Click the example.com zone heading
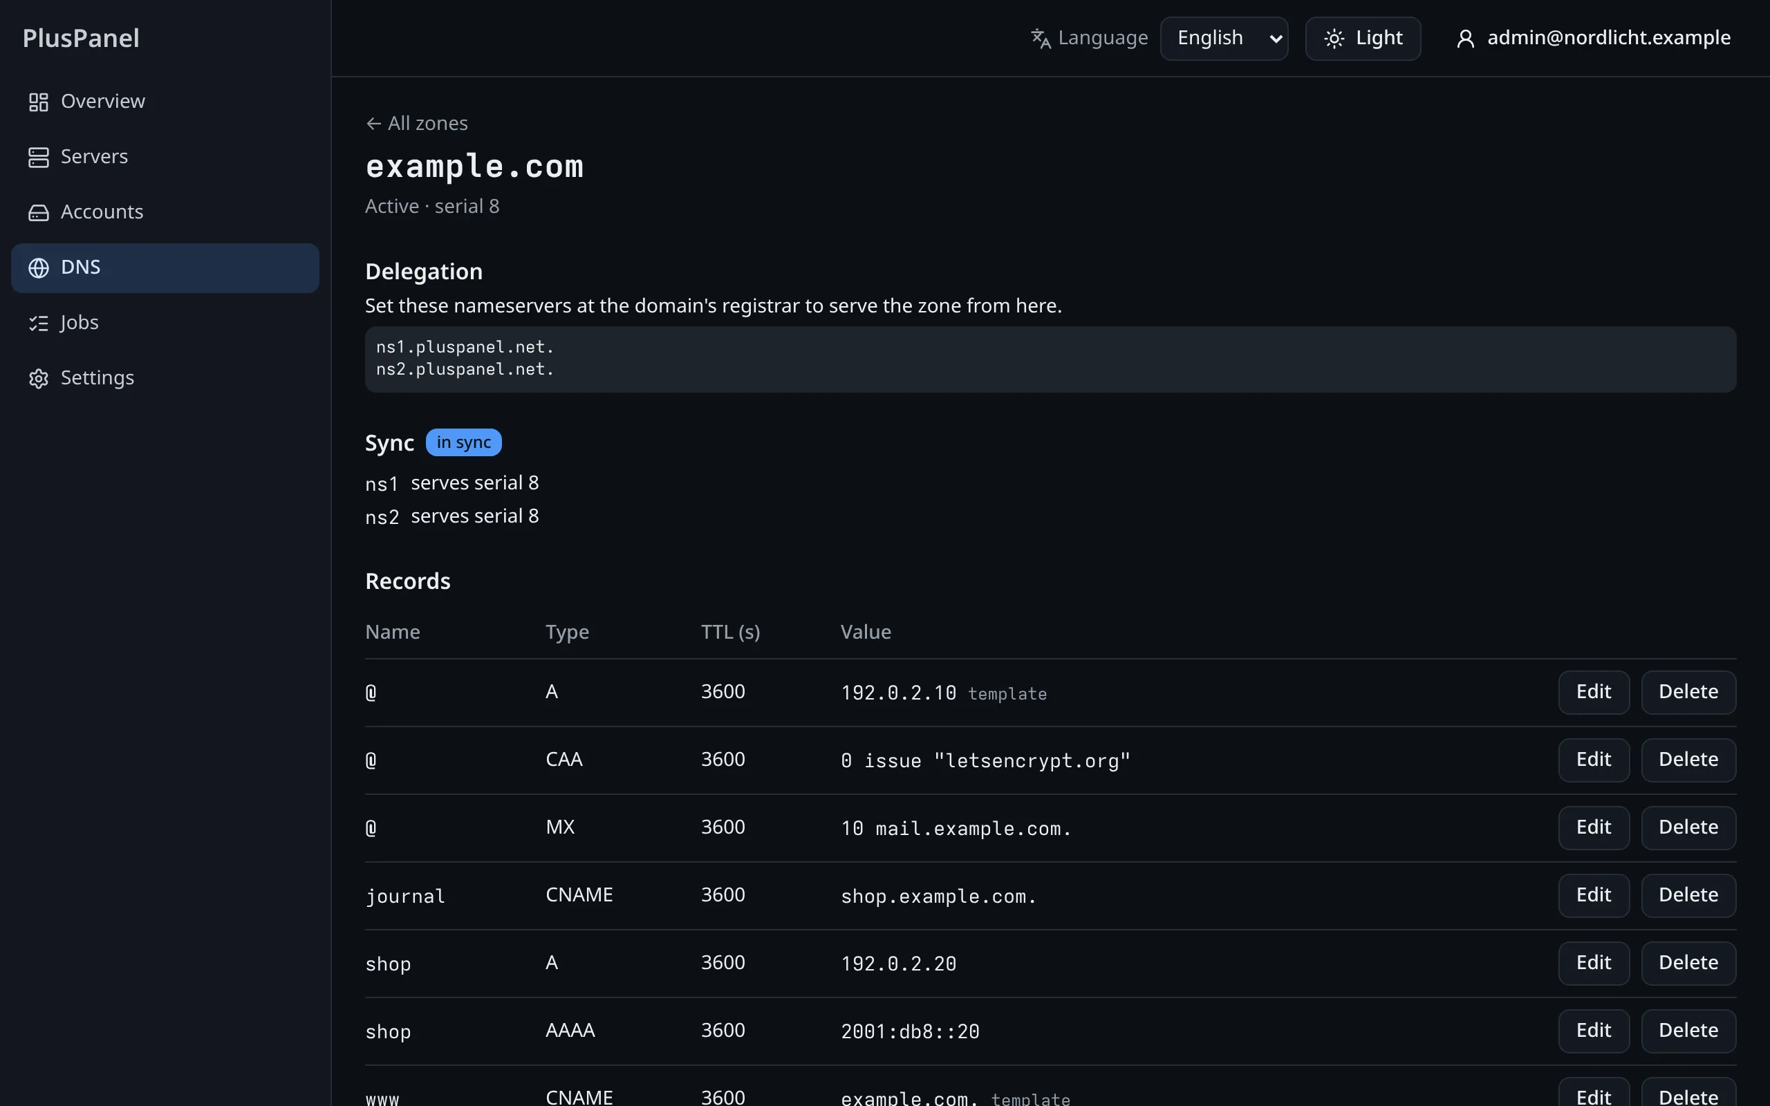Screen dimensions: 1770x1106 474,167
